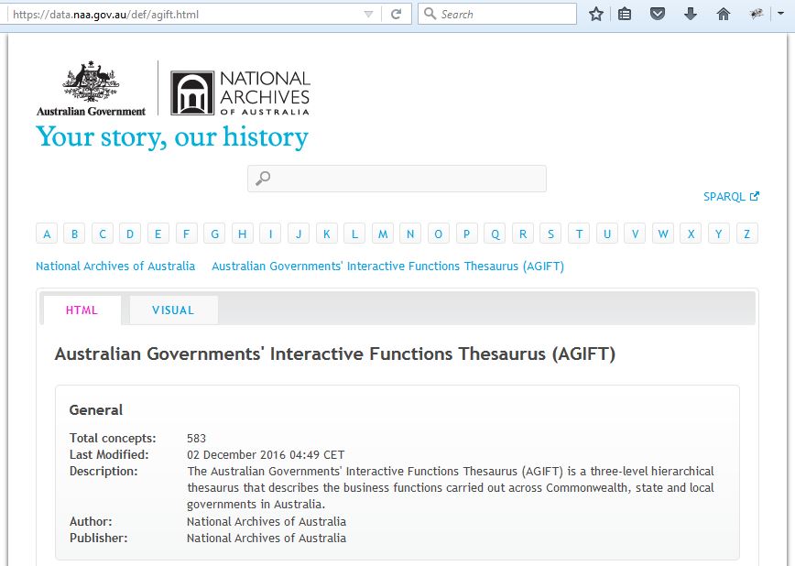Click the extension icon beside home
Viewport: 795px width, 566px height.
[x=757, y=15]
